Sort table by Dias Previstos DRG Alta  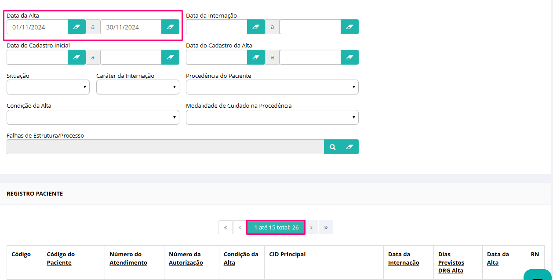[x=451, y=262]
